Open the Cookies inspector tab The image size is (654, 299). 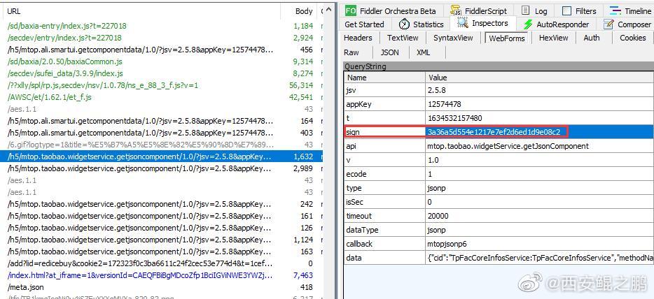pyautogui.click(x=632, y=38)
